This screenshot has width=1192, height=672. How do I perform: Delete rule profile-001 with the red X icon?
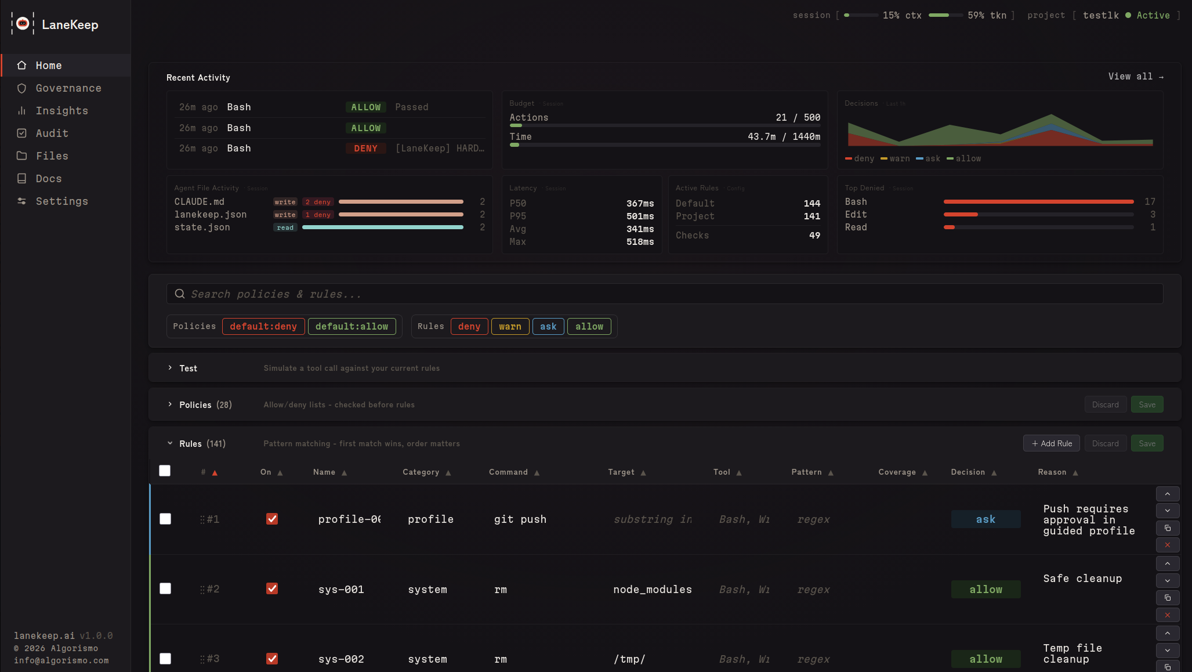1168,545
